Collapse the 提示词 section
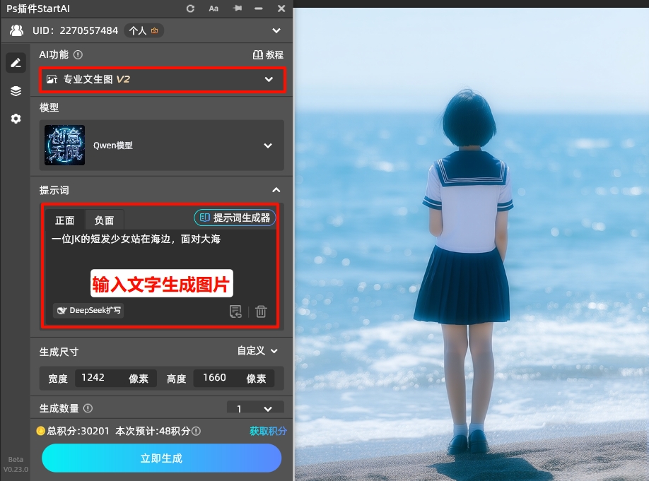This screenshot has width=649, height=481. pyautogui.click(x=276, y=189)
